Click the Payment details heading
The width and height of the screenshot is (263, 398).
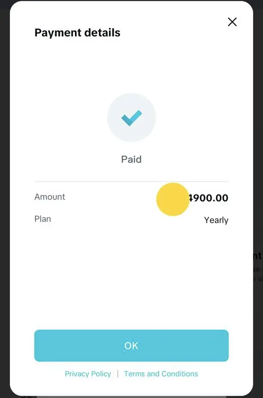pos(77,33)
